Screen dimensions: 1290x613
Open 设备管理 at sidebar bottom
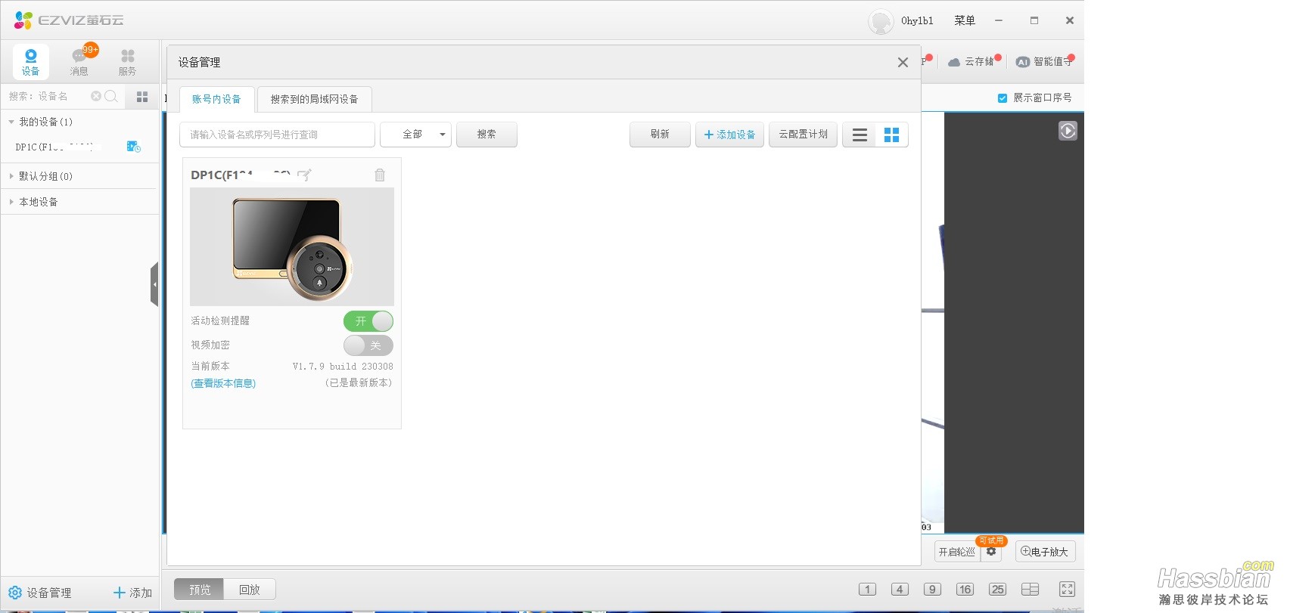pos(40,593)
